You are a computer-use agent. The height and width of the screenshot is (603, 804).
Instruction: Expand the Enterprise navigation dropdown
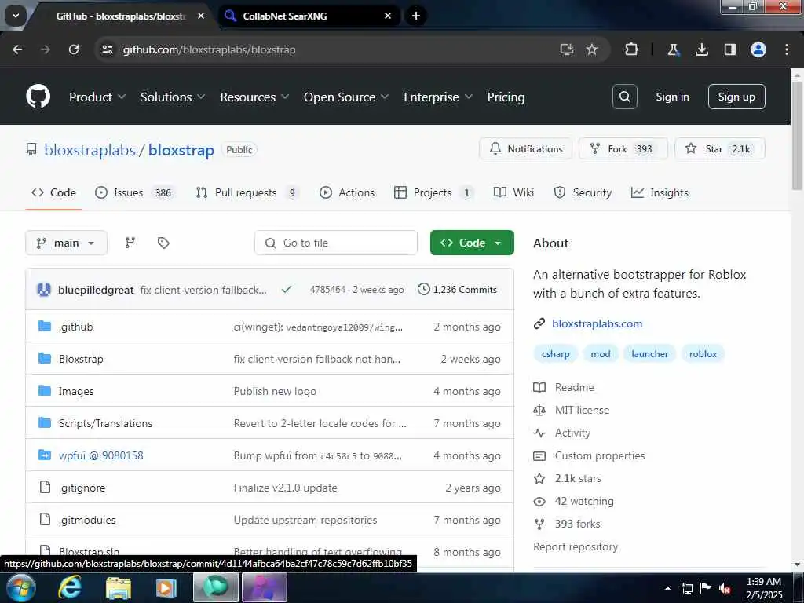(x=438, y=97)
